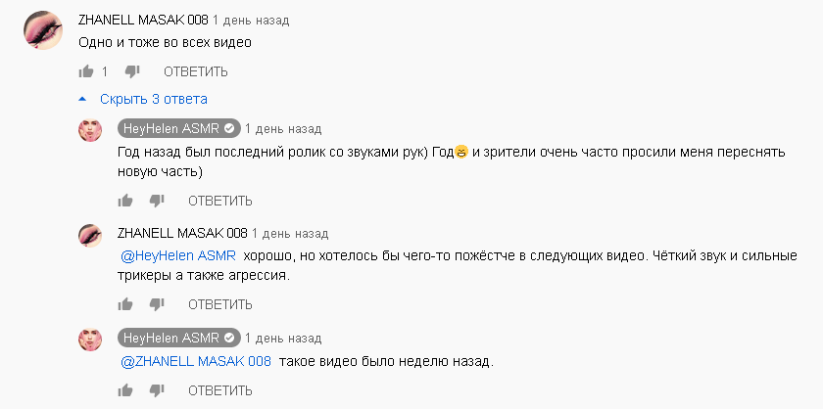Reply to the comment about 'агрессия'
This screenshot has height=409, width=823.
click(x=220, y=304)
